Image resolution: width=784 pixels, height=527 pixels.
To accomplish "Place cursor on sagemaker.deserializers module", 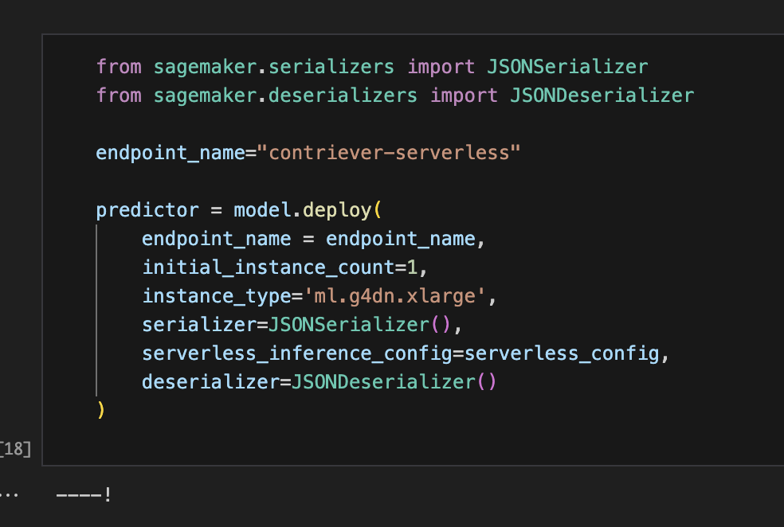I will coord(285,95).
